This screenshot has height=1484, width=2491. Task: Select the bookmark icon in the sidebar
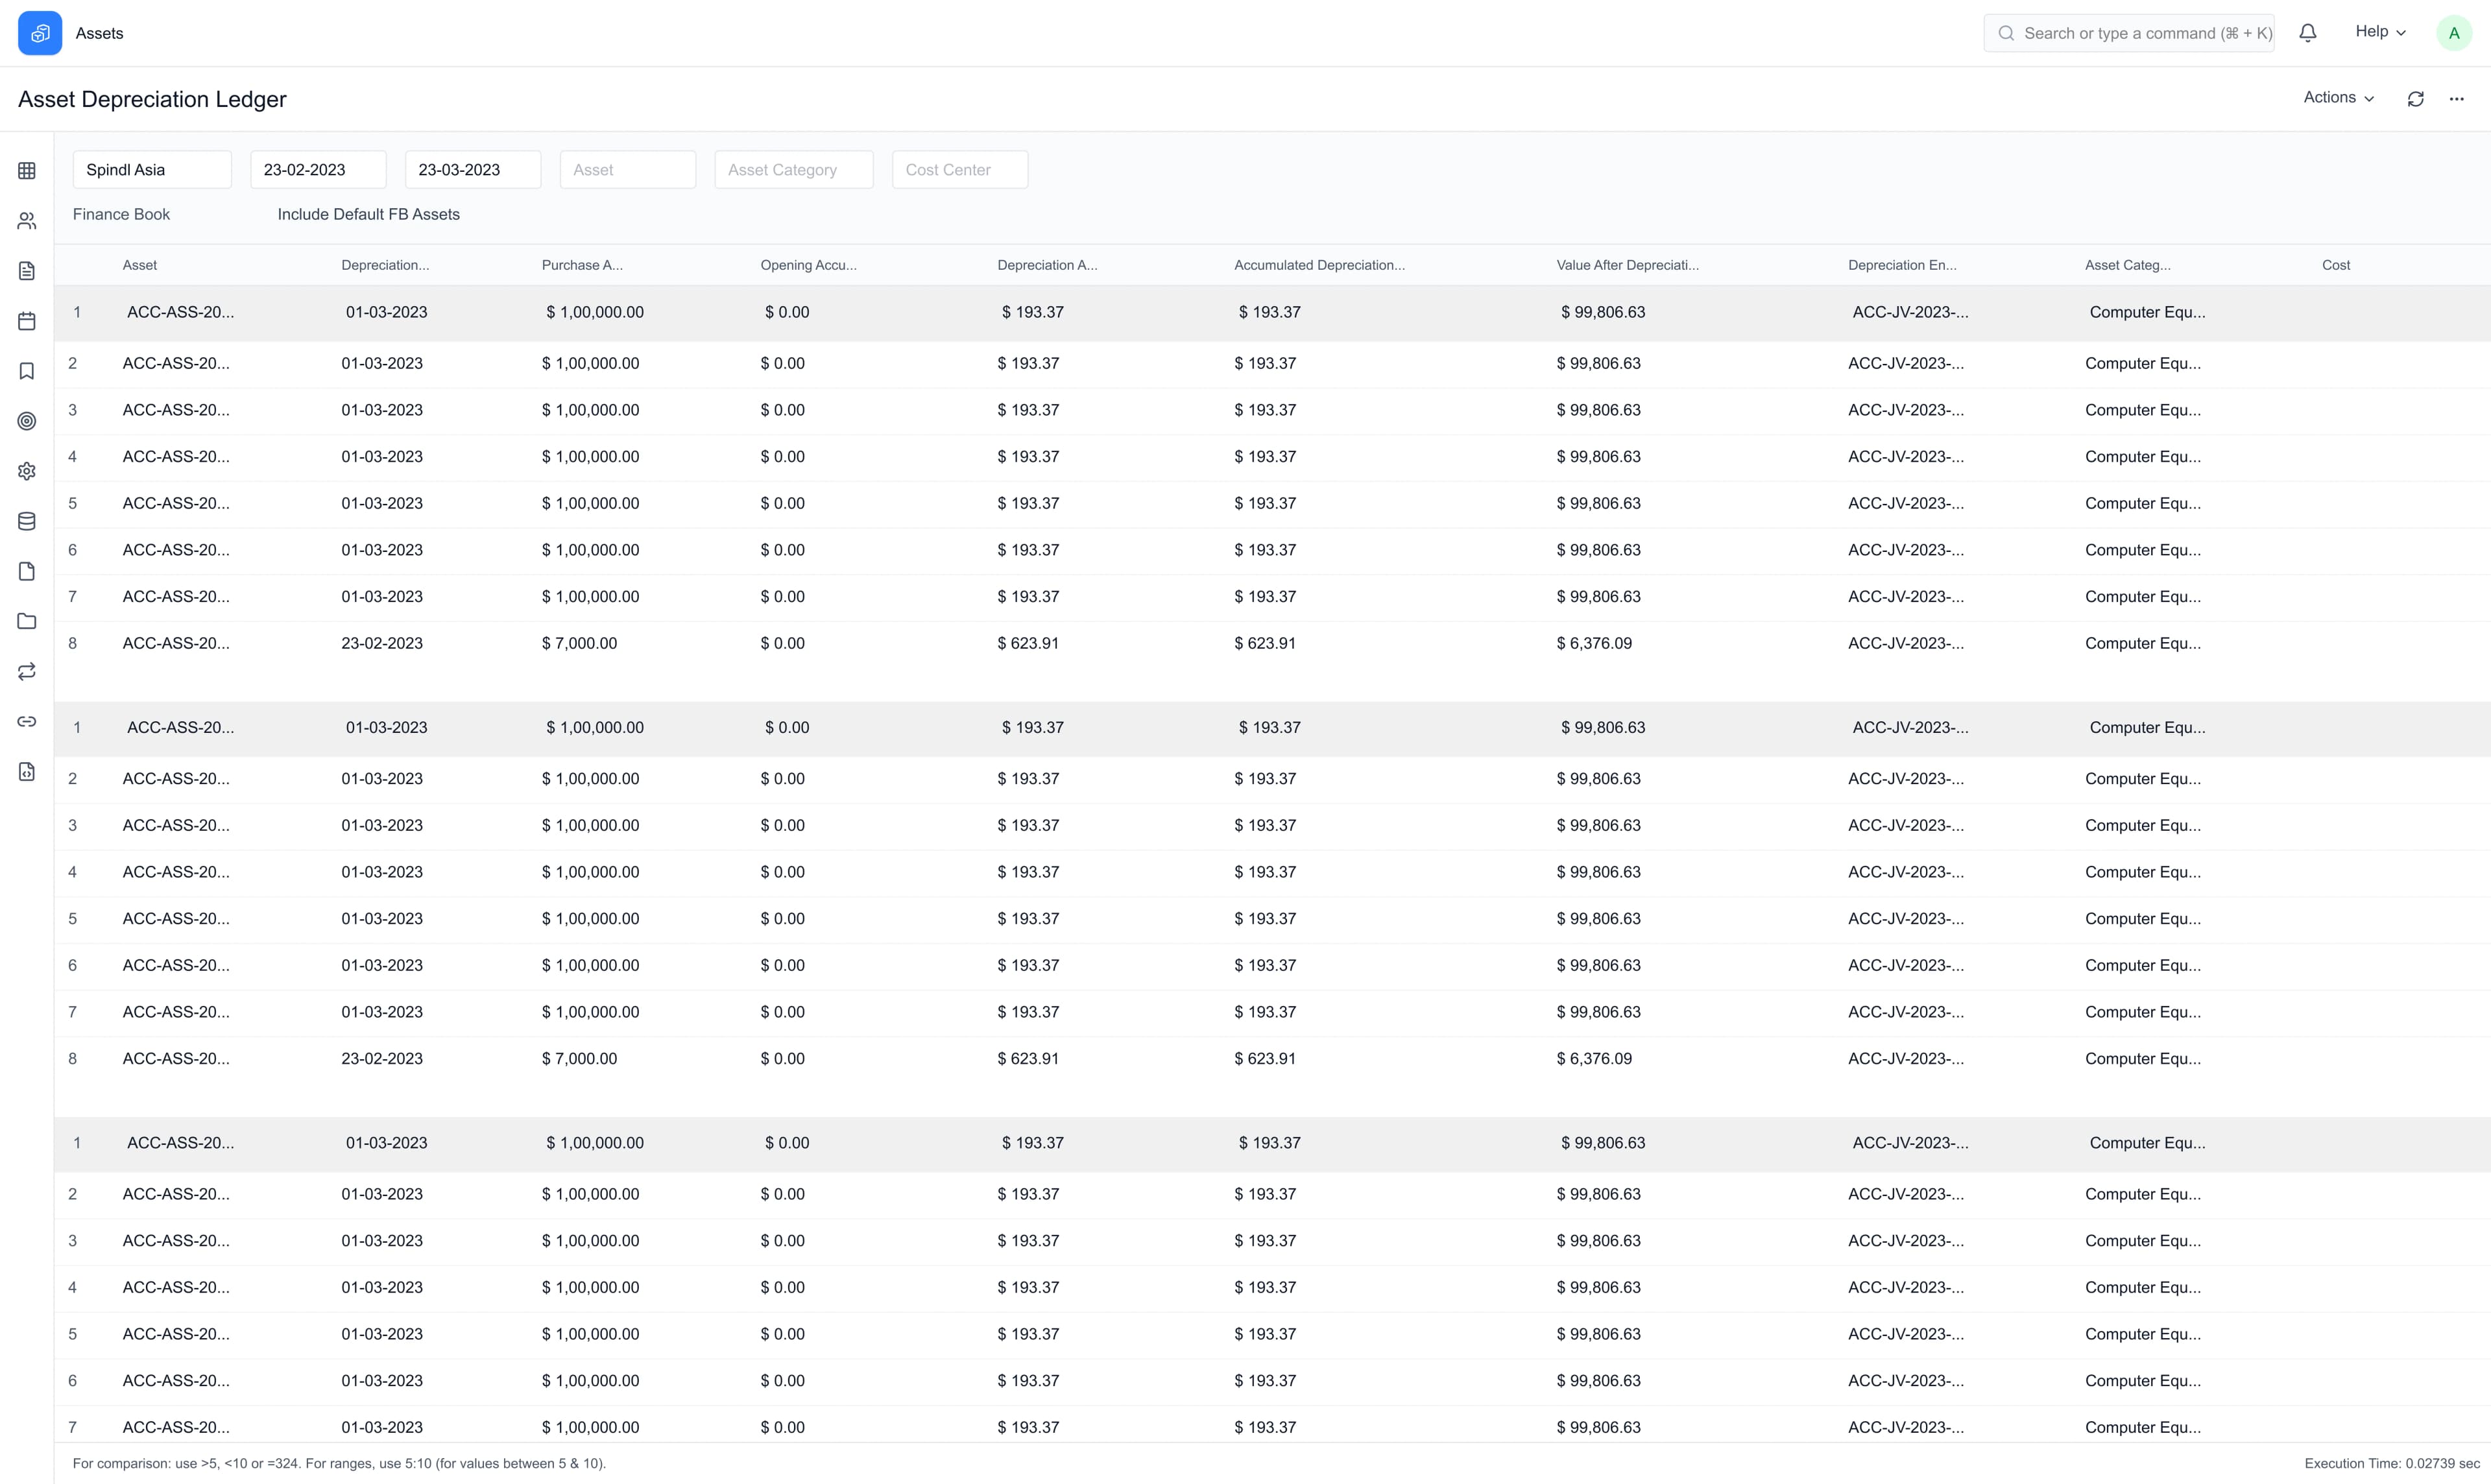(26, 370)
